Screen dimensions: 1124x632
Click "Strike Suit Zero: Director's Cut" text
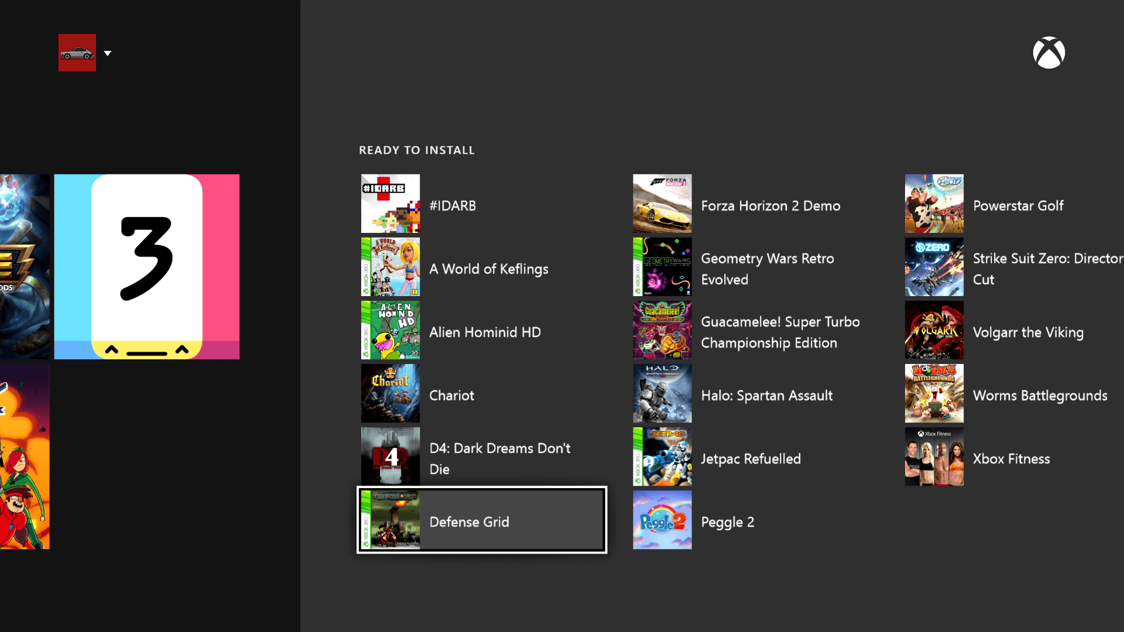(1048, 269)
